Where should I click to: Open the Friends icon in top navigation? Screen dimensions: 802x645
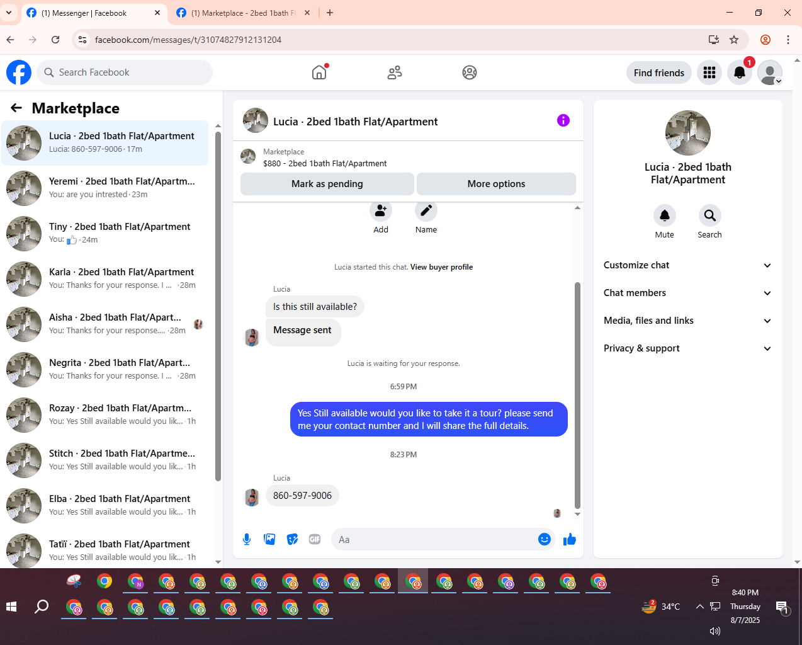click(x=395, y=72)
